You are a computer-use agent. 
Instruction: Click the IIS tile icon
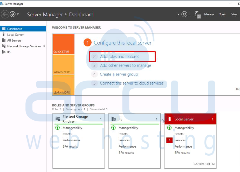[x=114, y=119]
